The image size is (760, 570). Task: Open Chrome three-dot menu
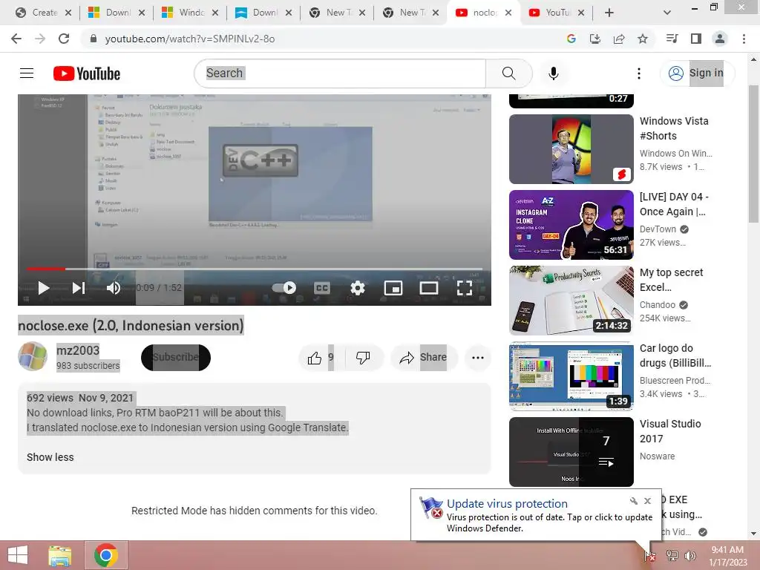(x=744, y=39)
